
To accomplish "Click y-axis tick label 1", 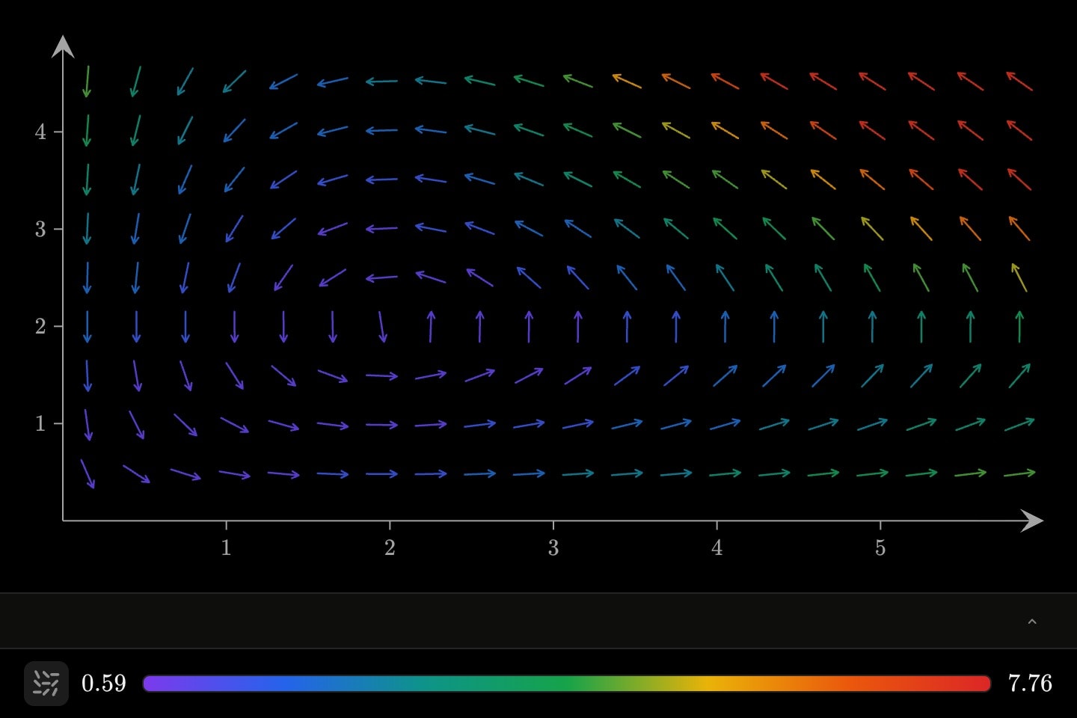I will [40, 424].
